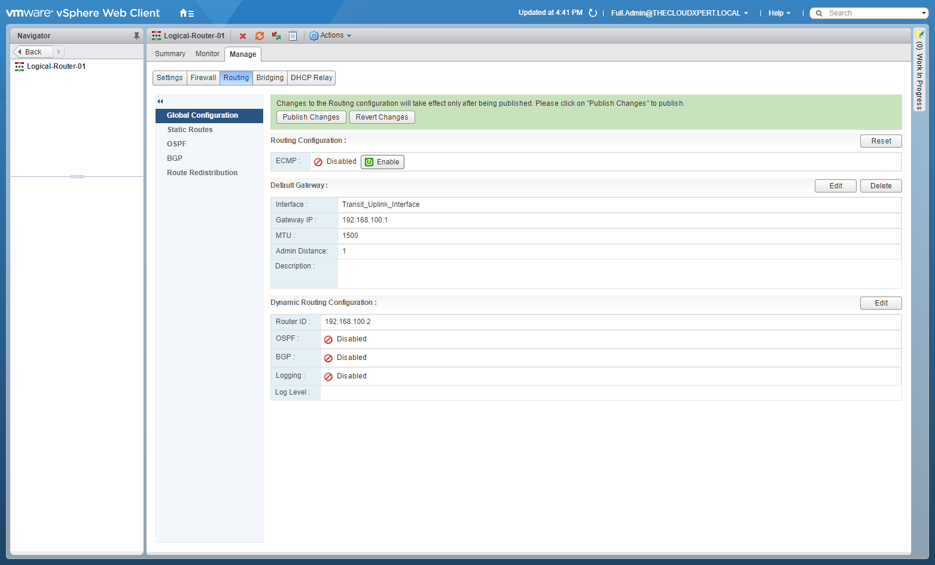Click the orange refresh arrows toolbar icon

[260, 36]
